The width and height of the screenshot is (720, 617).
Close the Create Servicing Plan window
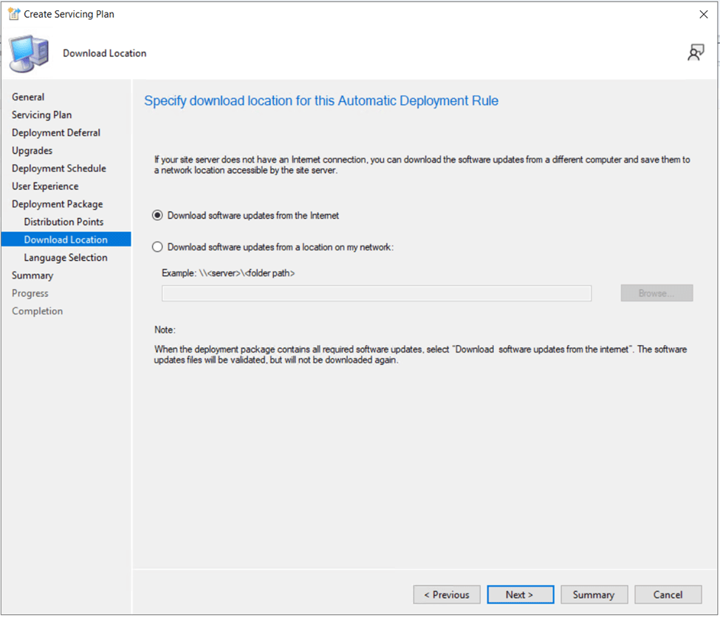click(x=703, y=14)
